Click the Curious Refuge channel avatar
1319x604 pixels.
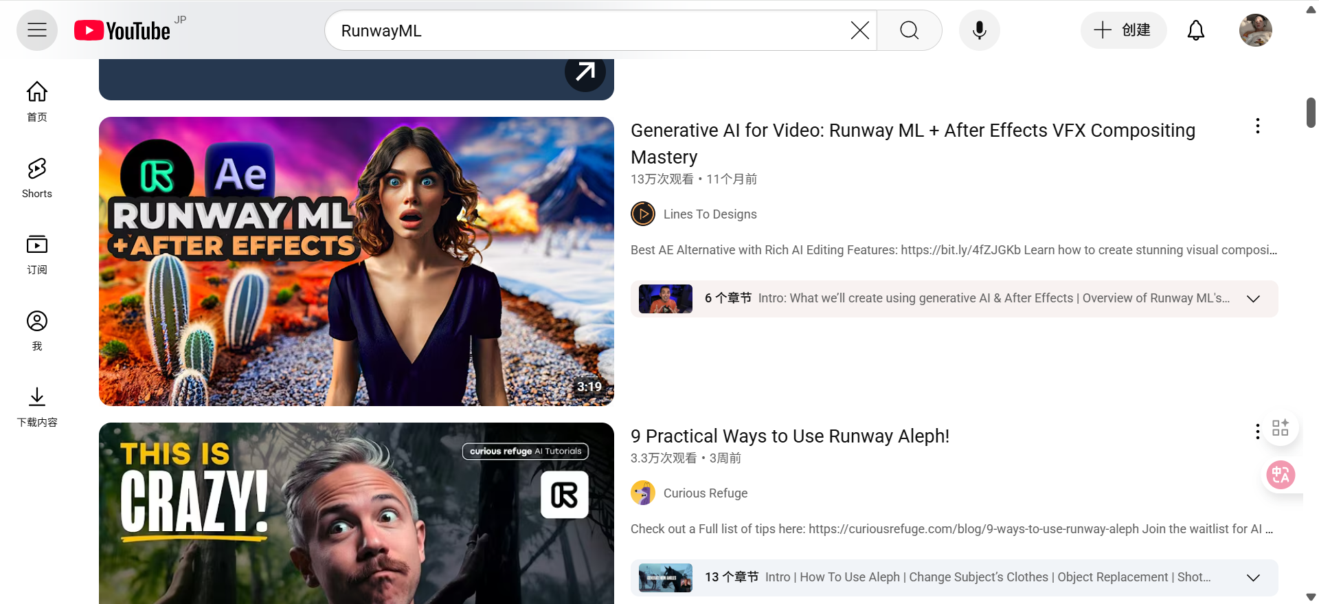pos(643,493)
